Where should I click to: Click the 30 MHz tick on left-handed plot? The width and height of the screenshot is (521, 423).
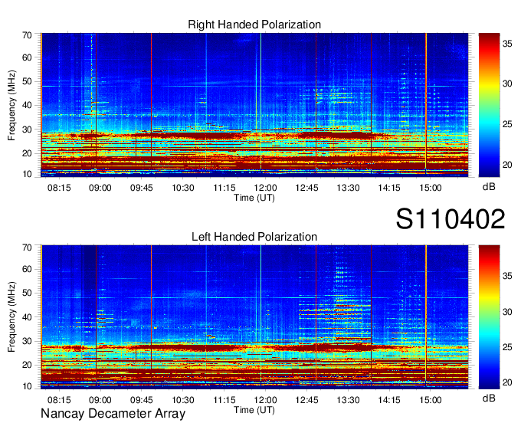27,341
